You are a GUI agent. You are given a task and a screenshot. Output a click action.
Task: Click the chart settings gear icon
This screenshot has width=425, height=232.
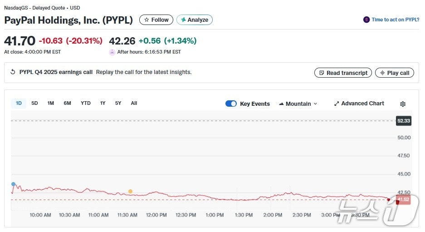[x=403, y=104]
